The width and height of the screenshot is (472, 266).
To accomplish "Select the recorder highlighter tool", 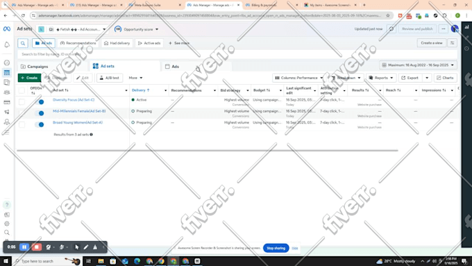I will (x=95, y=247).
